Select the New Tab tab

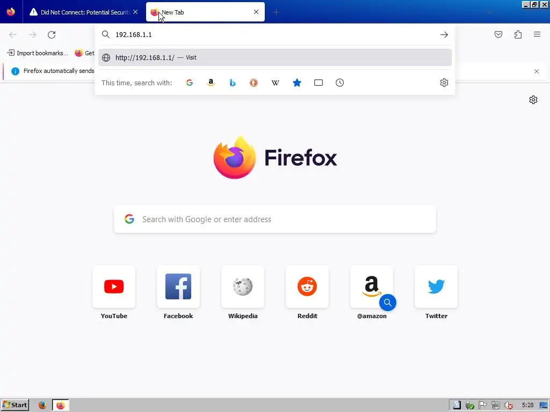pos(205,12)
